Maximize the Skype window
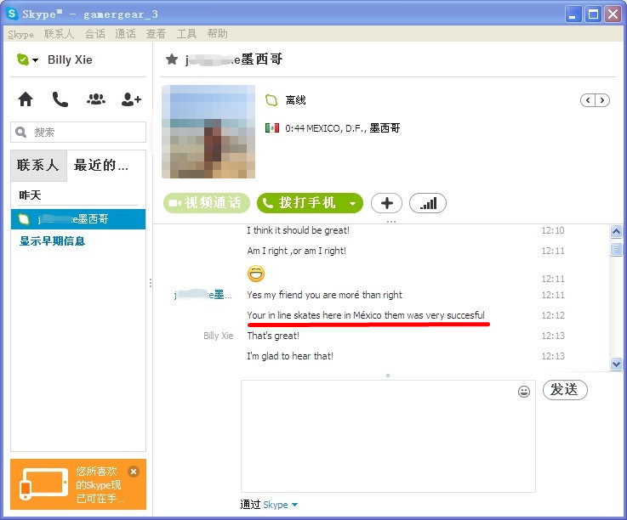The height and width of the screenshot is (520, 627). tap(593, 14)
